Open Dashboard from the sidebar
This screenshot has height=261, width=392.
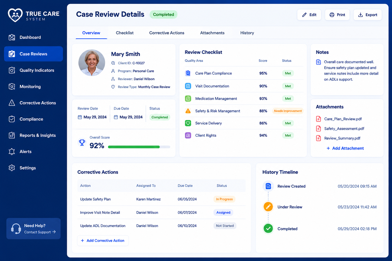(x=33, y=37)
